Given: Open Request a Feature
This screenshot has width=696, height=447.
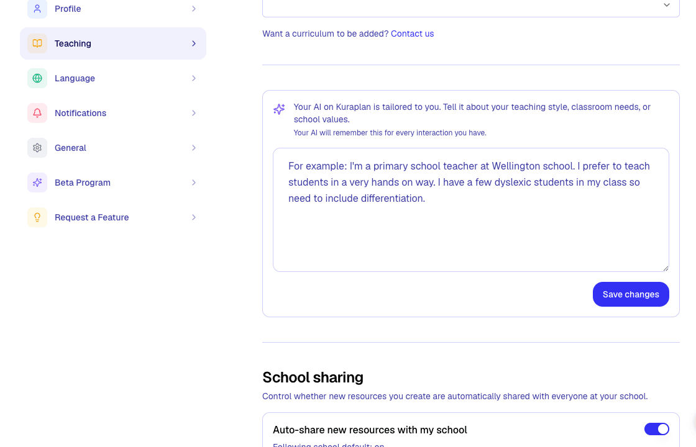Looking at the screenshot, I should click(113, 217).
